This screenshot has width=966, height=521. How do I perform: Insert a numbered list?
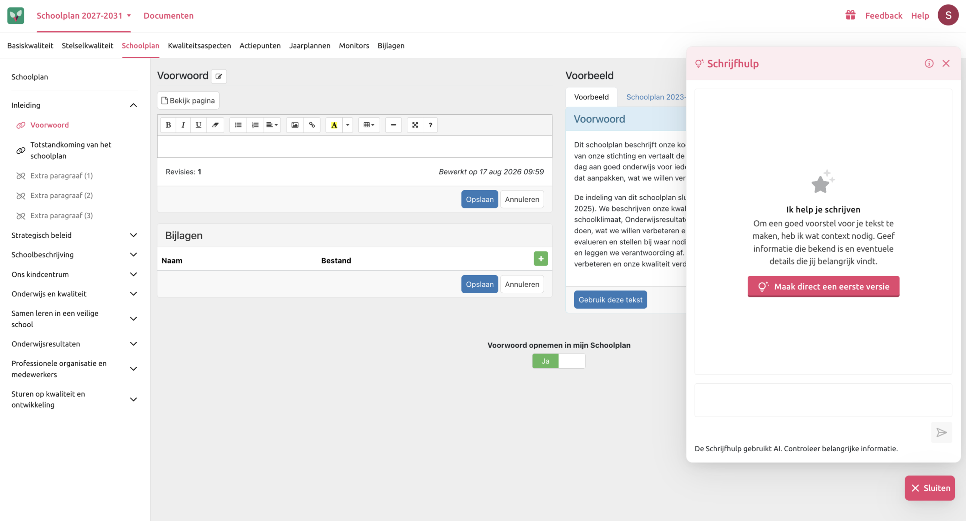tap(255, 125)
